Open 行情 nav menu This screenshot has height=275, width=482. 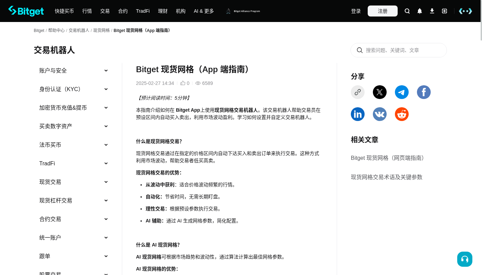(x=87, y=11)
